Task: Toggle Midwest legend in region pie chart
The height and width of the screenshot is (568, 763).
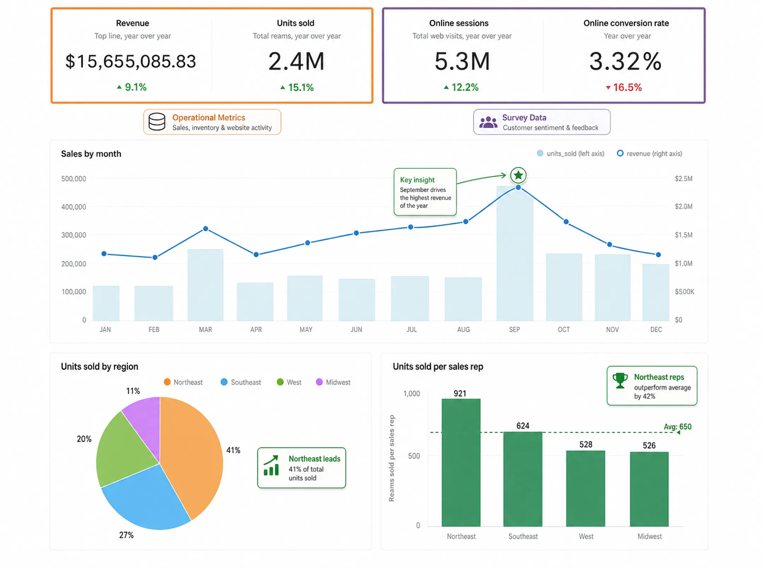Action: point(333,382)
